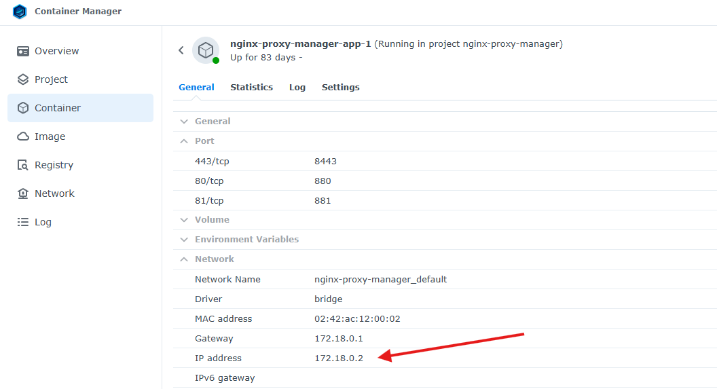
Task: Select the Container cube icon in sidebar
Action: pos(23,108)
